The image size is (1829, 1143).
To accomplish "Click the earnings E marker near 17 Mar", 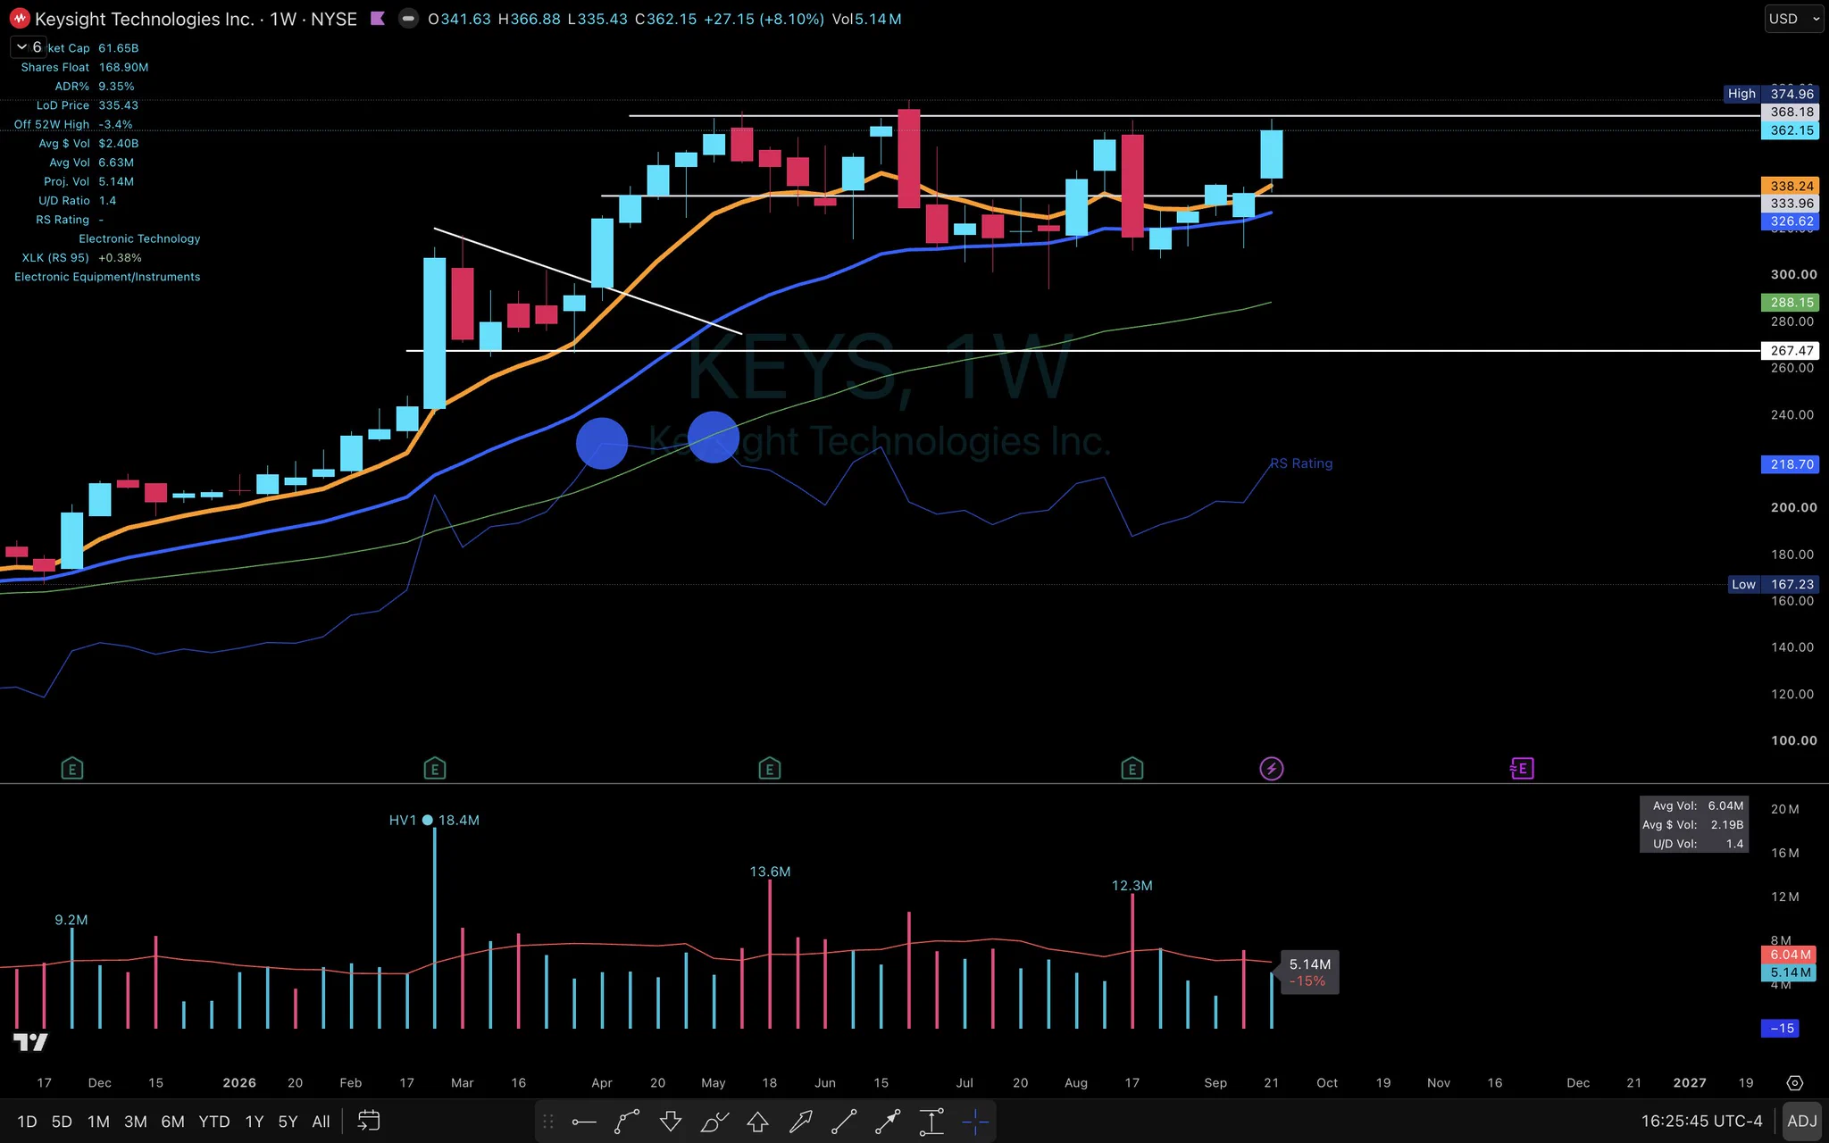I will pyautogui.click(x=435, y=769).
